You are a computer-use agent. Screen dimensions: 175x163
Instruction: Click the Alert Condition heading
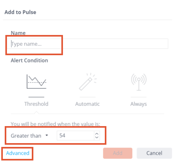pos(29,61)
